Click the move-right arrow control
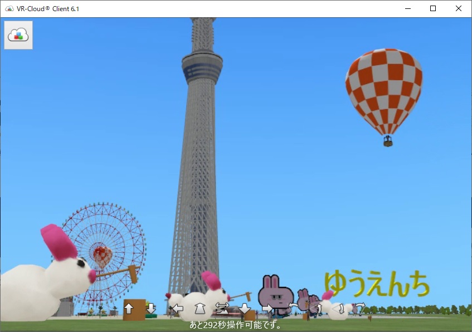 267,309
